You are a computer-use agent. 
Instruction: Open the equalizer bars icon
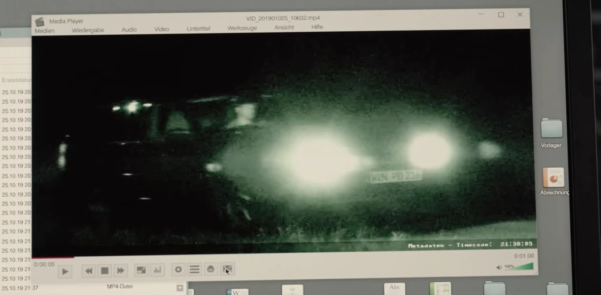(x=157, y=270)
